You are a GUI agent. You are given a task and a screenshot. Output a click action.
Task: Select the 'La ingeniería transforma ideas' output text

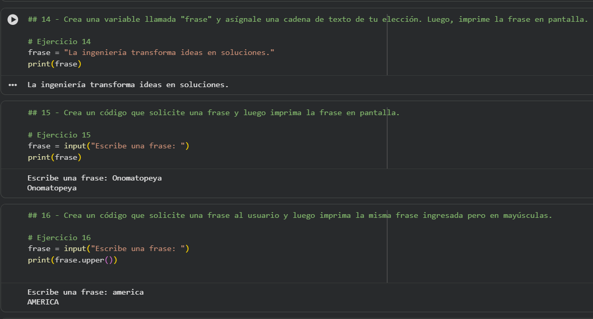[x=128, y=85]
